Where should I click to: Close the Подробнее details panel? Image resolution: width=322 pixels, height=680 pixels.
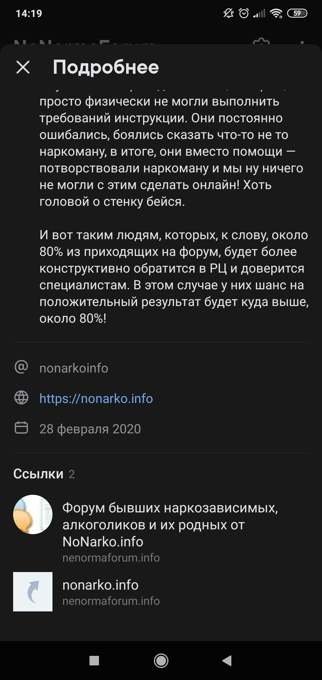coord(23,67)
